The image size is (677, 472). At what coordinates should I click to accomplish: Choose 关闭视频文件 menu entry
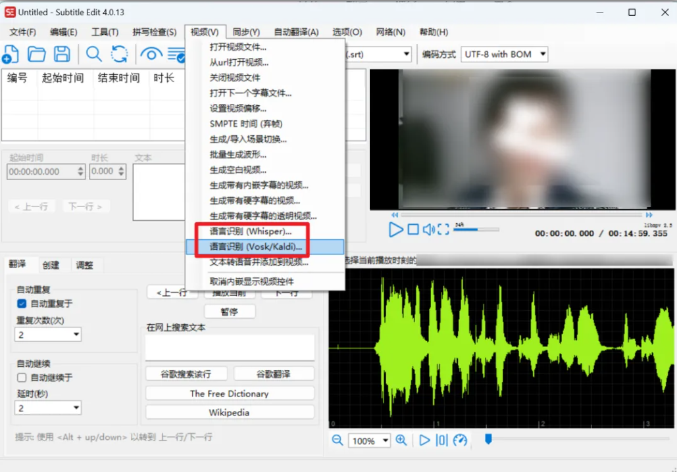click(x=265, y=78)
